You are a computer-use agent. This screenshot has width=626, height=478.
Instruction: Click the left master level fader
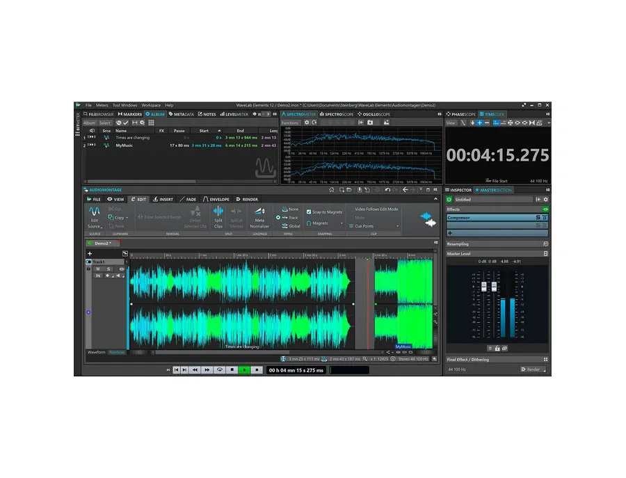pyautogui.click(x=484, y=287)
